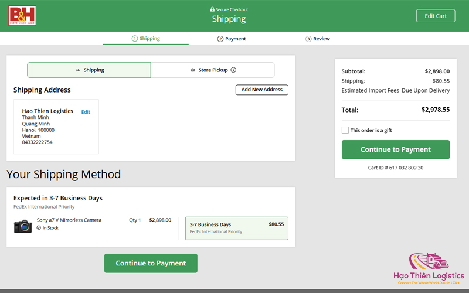Click Continue to Payment in order summary

pos(395,149)
